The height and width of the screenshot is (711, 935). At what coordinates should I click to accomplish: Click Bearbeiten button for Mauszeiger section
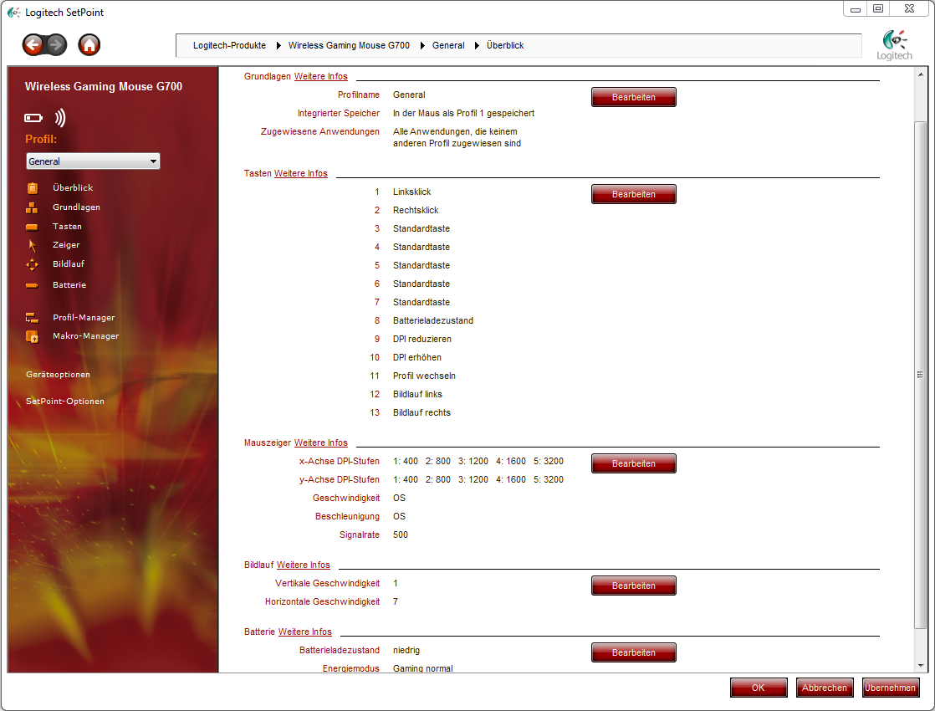[633, 463]
